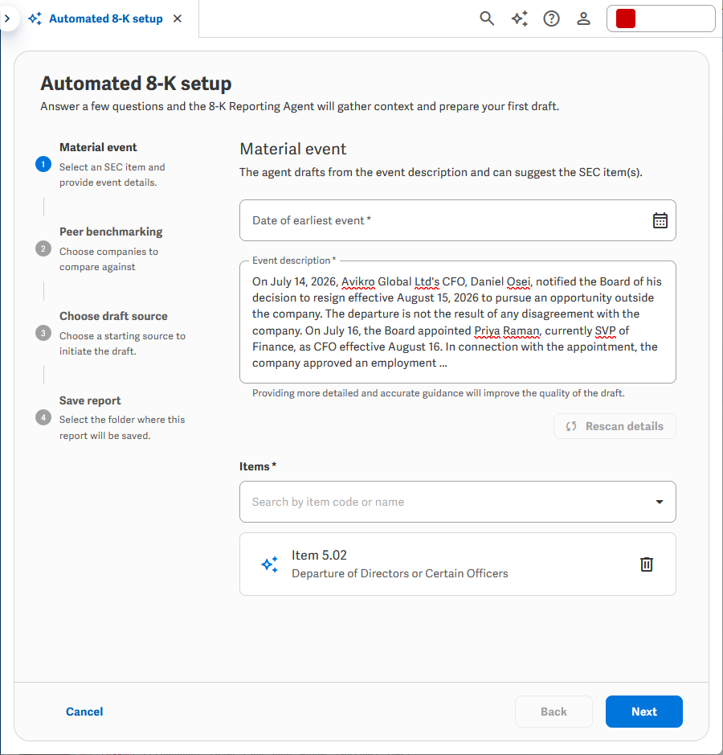Open the Items dropdown arrow
Screen dimensions: 723x755
point(660,502)
